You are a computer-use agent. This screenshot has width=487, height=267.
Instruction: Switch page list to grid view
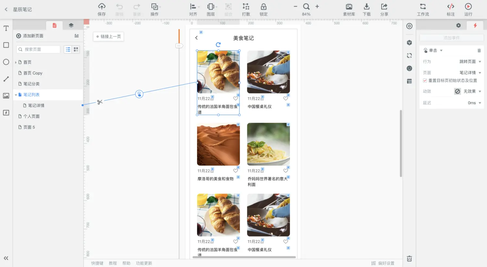tap(76, 49)
